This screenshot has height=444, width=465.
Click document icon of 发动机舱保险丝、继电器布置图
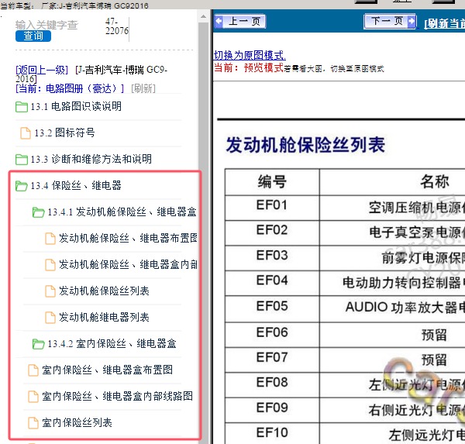click(50, 239)
